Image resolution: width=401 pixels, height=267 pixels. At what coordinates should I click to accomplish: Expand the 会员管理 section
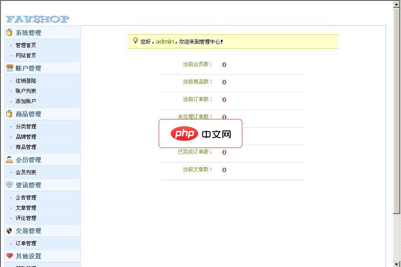click(28, 159)
